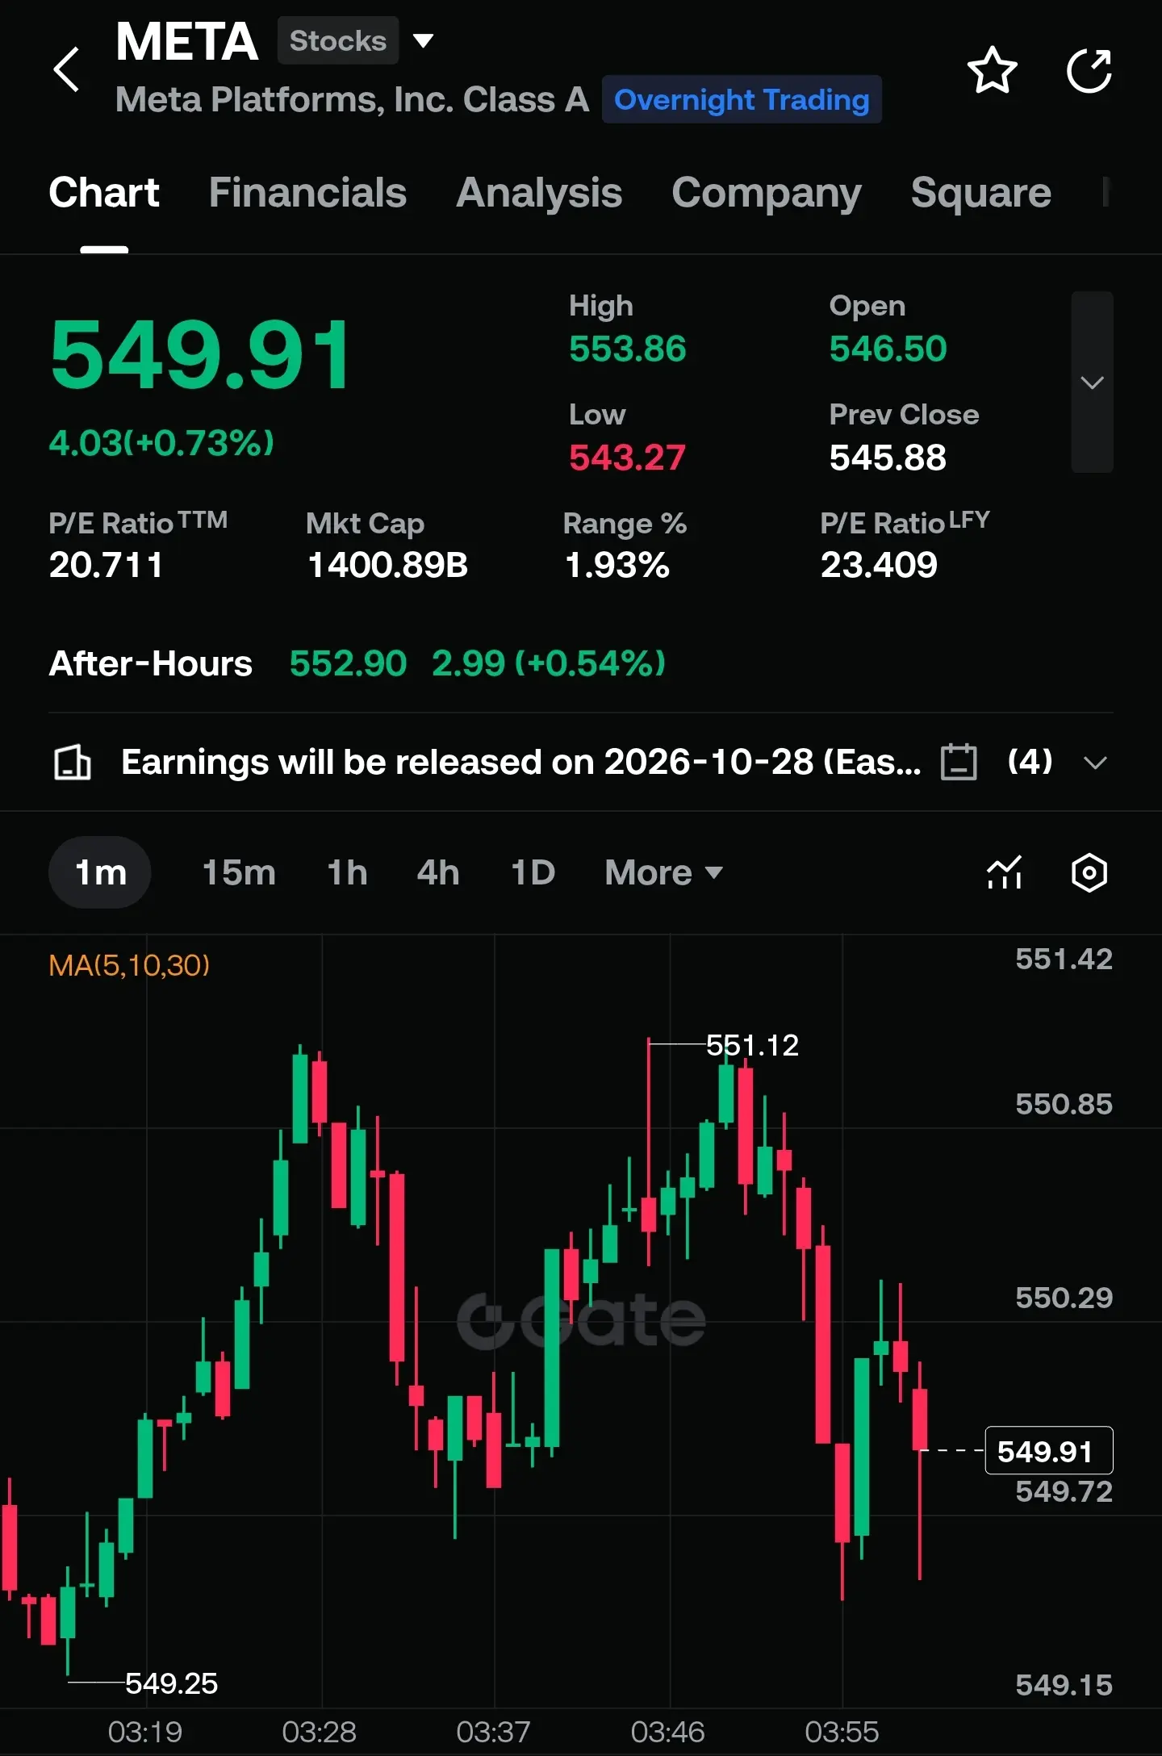The image size is (1162, 1756).
Task: Tap the share icon
Action: coord(1089,70)
